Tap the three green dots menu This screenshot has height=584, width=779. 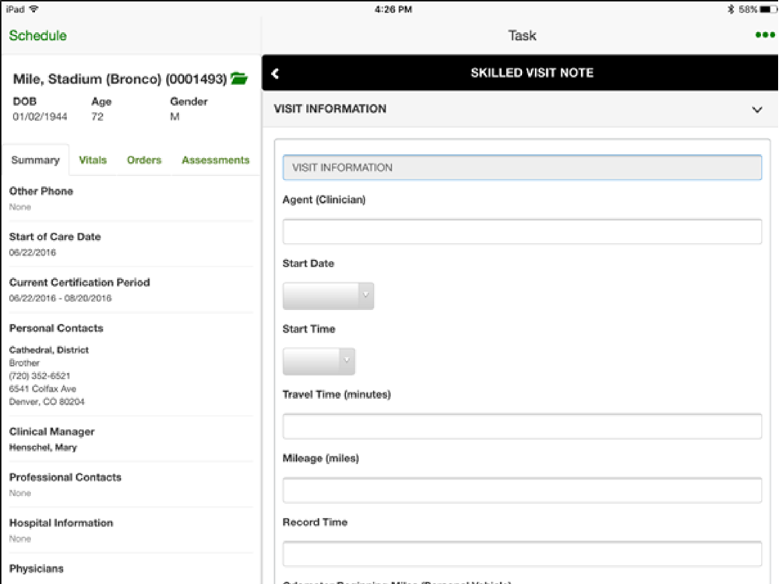click(x=765, y=36)
